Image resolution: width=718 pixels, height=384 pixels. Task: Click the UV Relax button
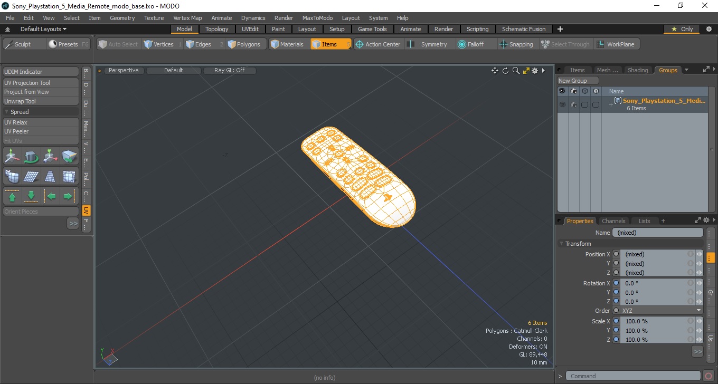coord(41,122)
